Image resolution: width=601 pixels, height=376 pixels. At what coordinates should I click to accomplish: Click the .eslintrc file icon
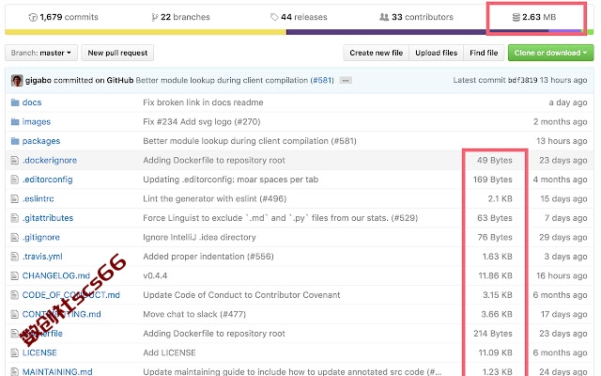pos(15,198)
